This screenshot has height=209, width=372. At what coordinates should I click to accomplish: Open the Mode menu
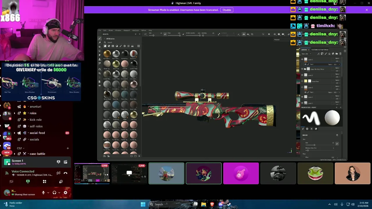[x=111, y=30]
